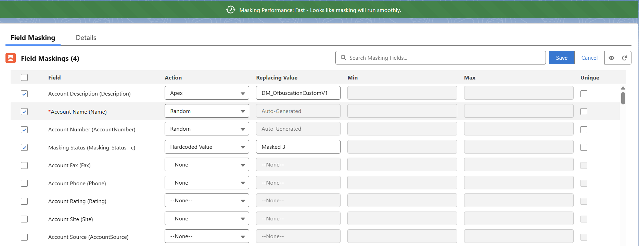Click the vertical scrollbar thumb
This screenshot has width=639, height=246.
click(x=623, y=98)
